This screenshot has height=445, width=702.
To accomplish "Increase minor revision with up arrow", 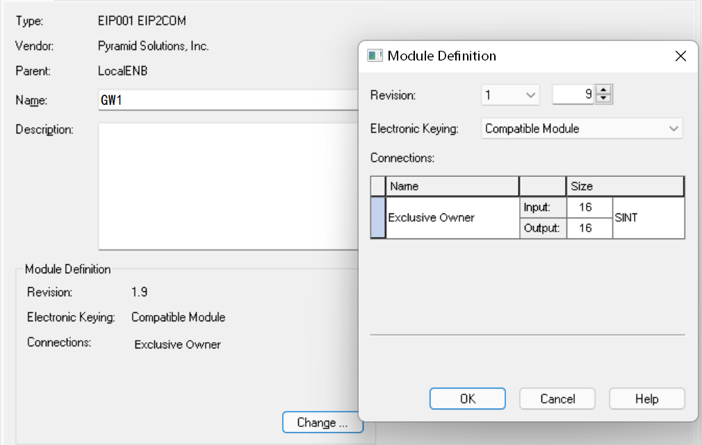I will 603,90.
